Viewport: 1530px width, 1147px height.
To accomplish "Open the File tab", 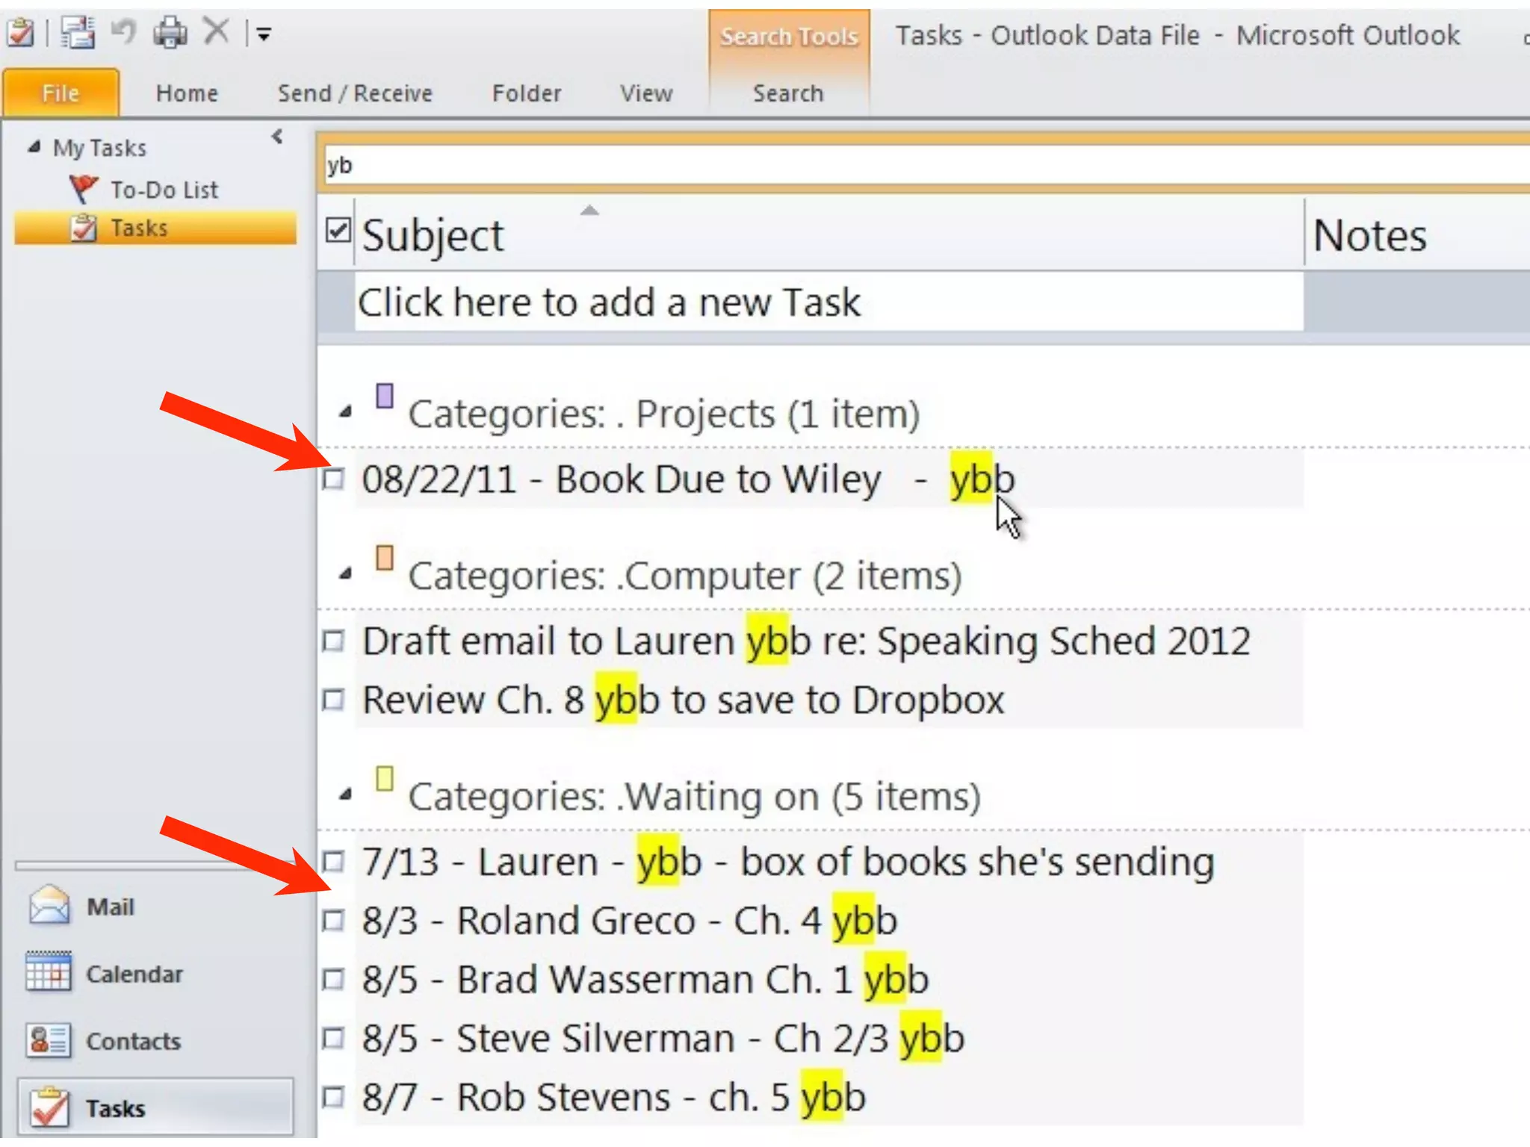I will coord(61,93).
